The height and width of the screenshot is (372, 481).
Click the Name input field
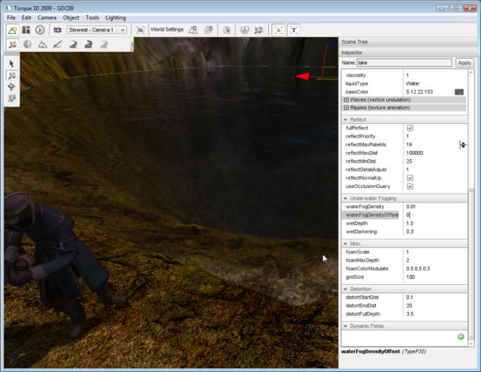[x=404, y=63]
